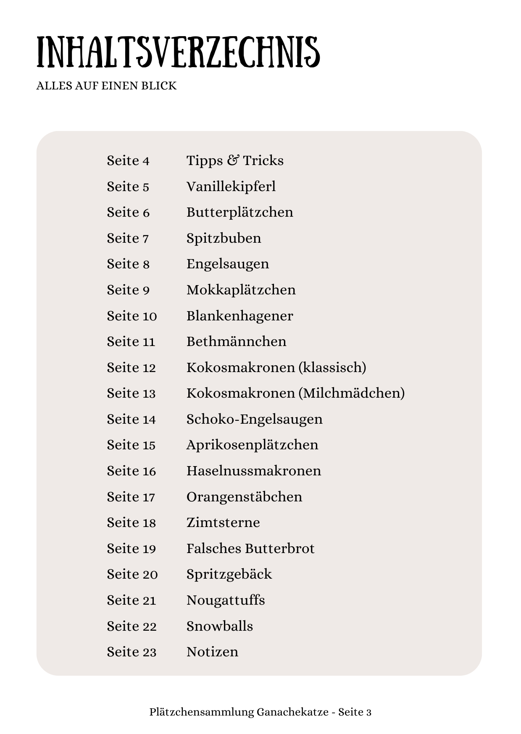Click the Spitzbuben entry

pos(224,238)
